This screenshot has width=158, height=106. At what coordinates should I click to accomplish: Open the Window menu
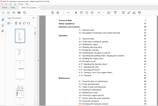point(21,4)
